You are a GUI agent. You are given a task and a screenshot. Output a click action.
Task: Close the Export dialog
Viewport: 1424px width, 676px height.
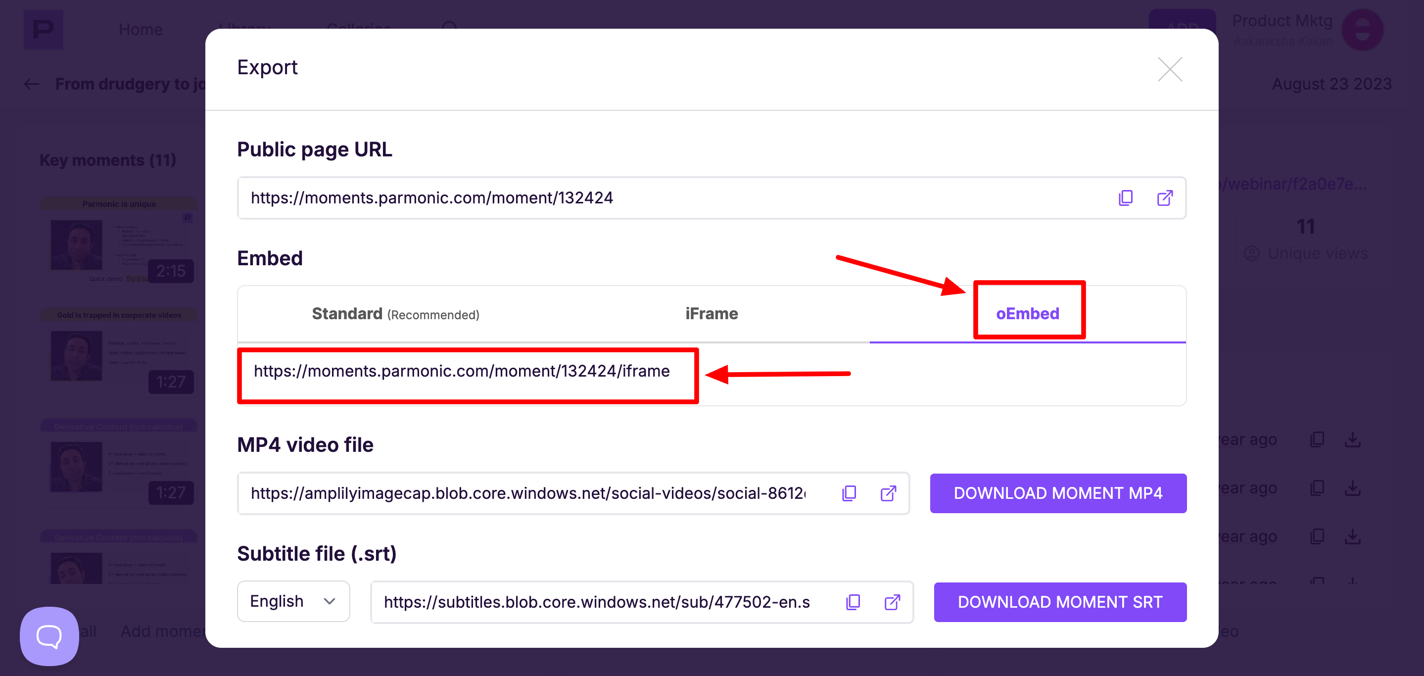(1170, 70)
